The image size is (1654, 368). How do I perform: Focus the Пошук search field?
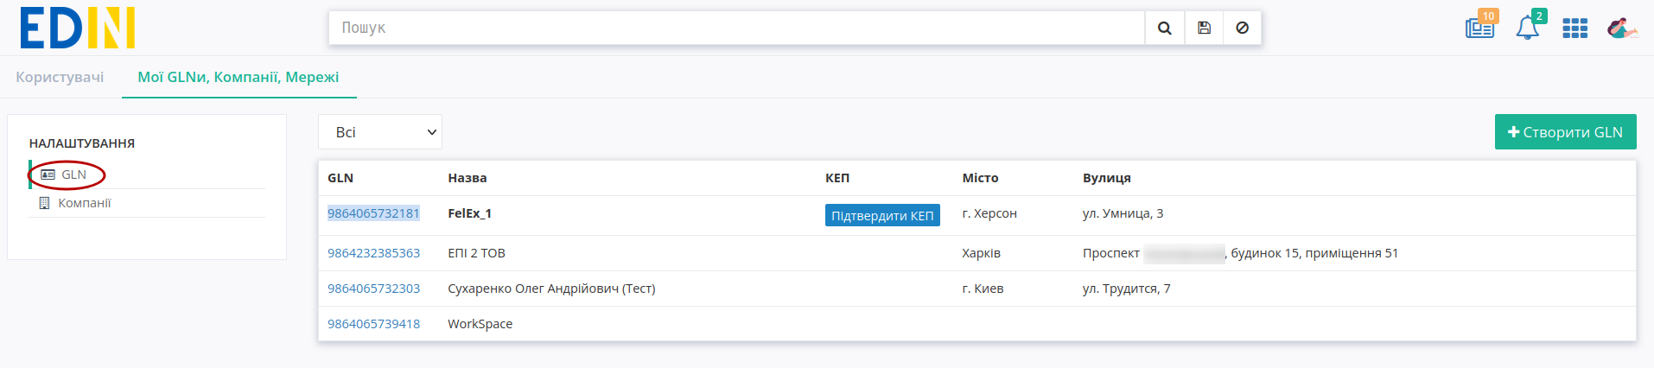tap(737, 28)
